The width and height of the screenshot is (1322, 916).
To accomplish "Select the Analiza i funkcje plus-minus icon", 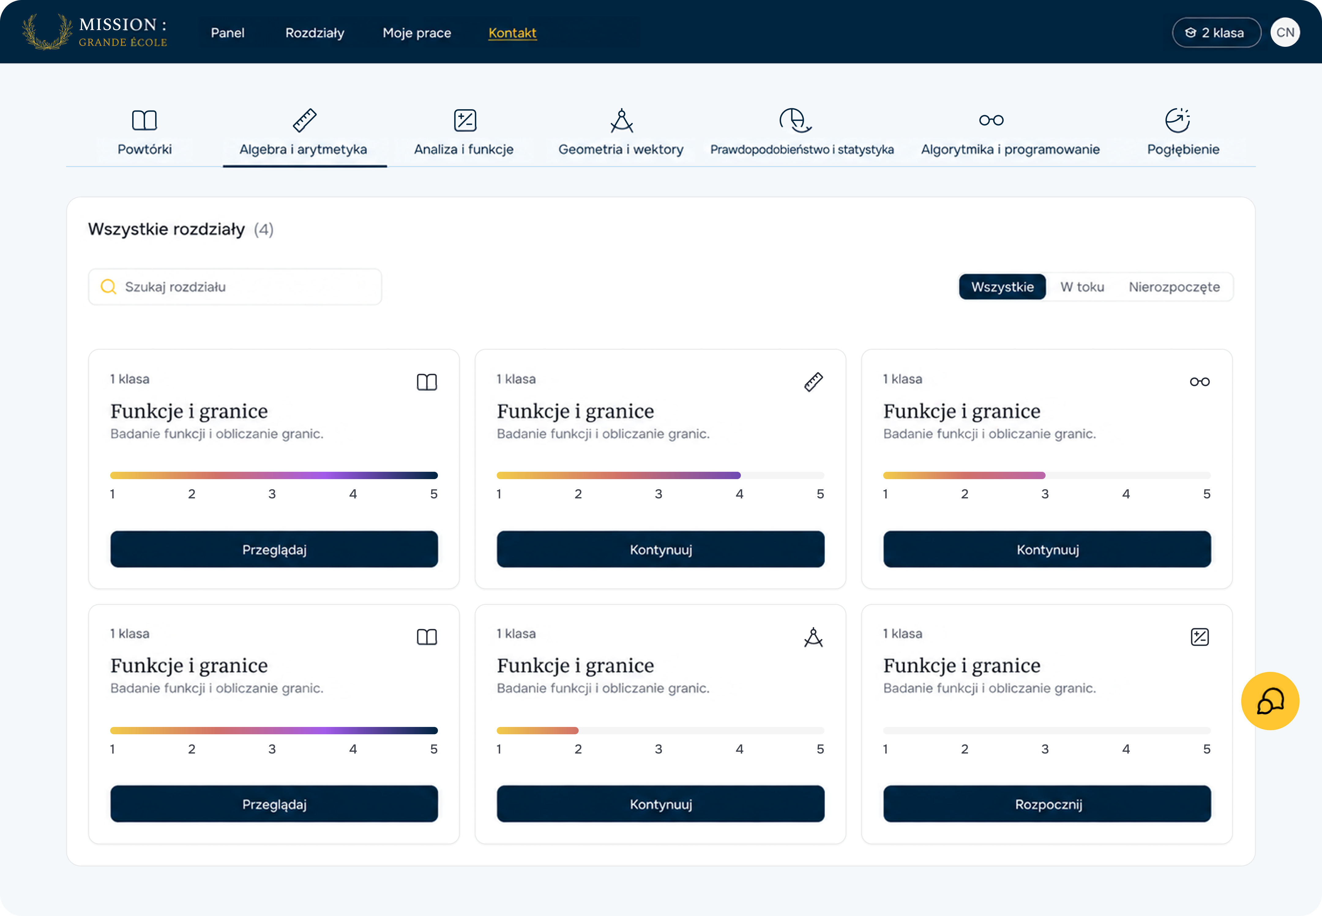I will pyautogui.click(x=465, y=121).
